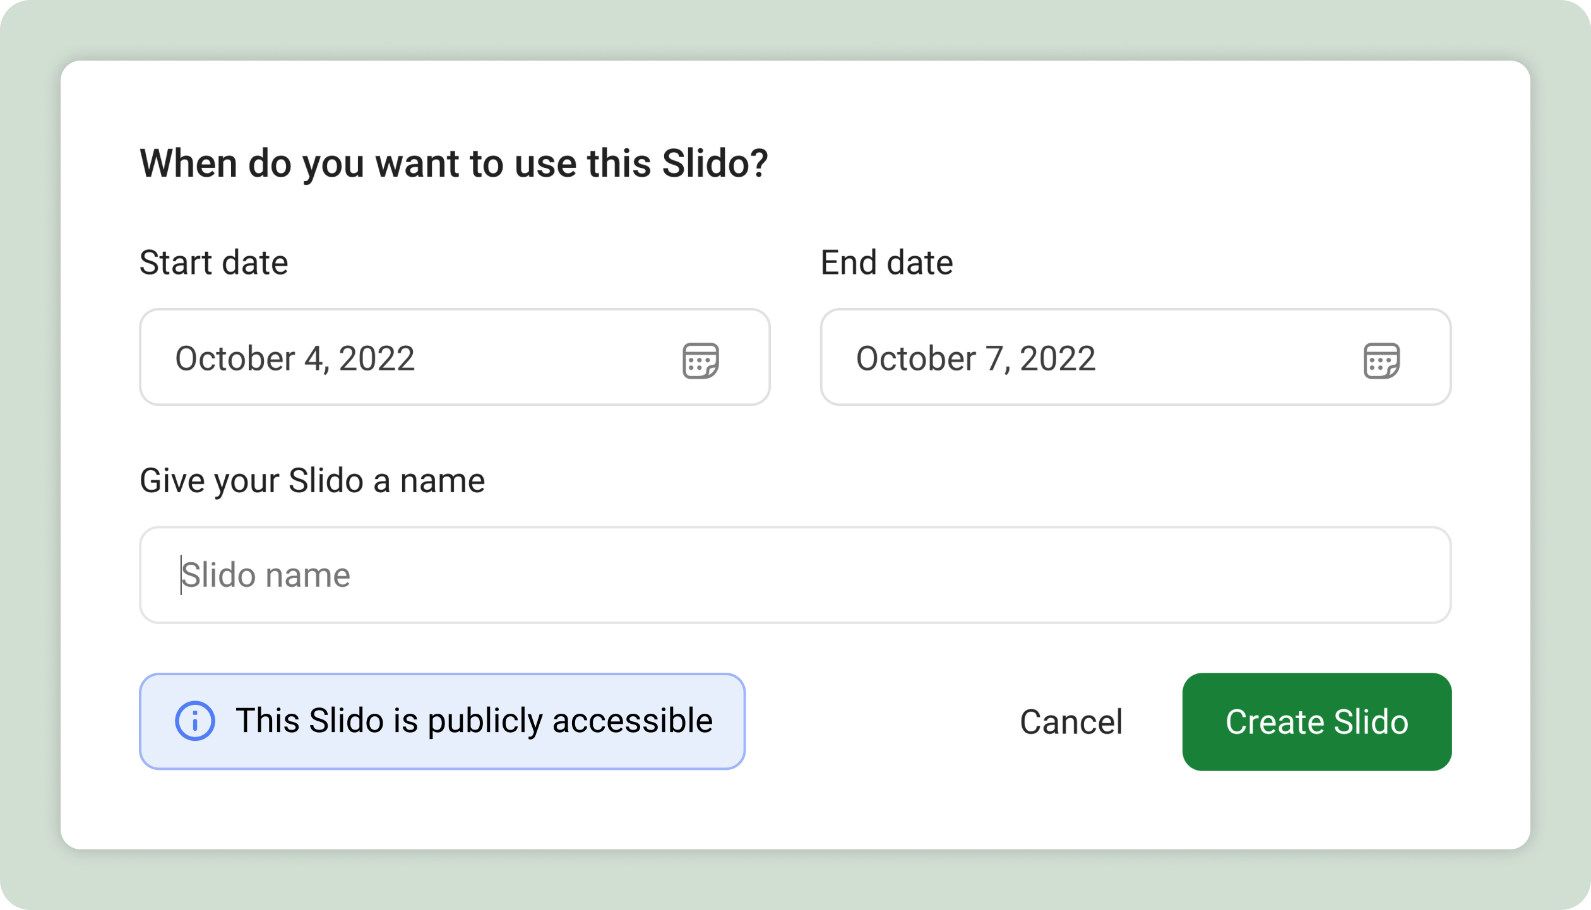
Task: Click the word 'Slido' in the Create button
Action: [1371, 722]
